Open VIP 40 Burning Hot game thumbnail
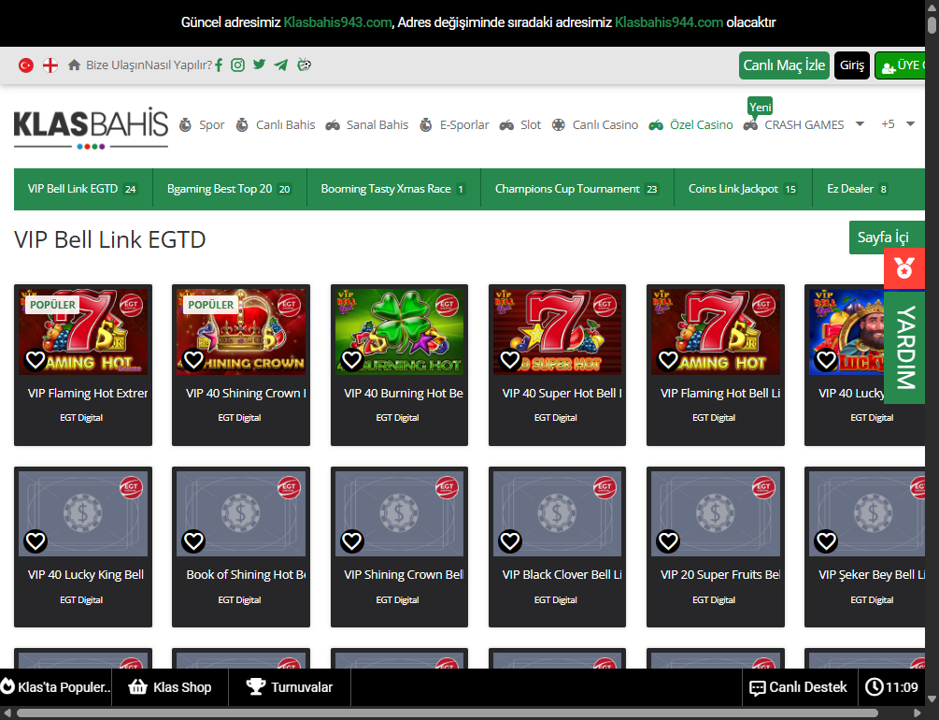The image size is (939, 720). click(399, 332)
